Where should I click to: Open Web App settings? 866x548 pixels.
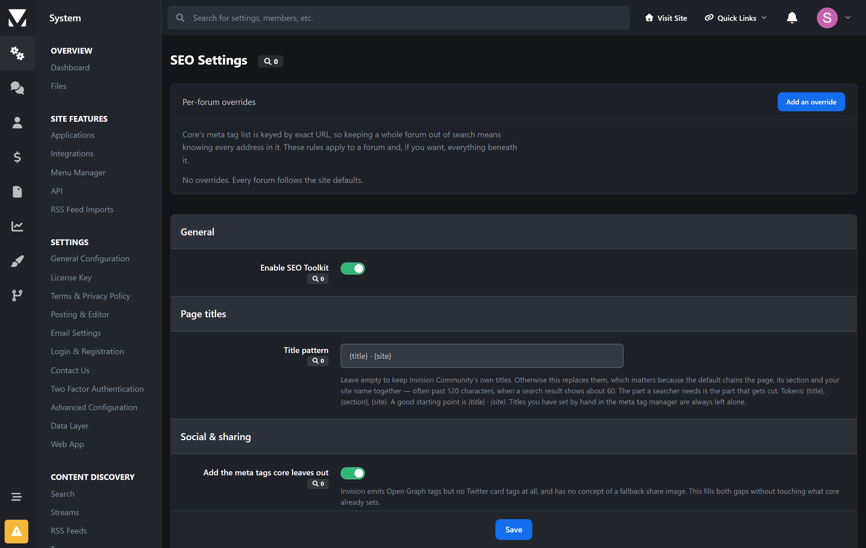(x=67, y=444)
